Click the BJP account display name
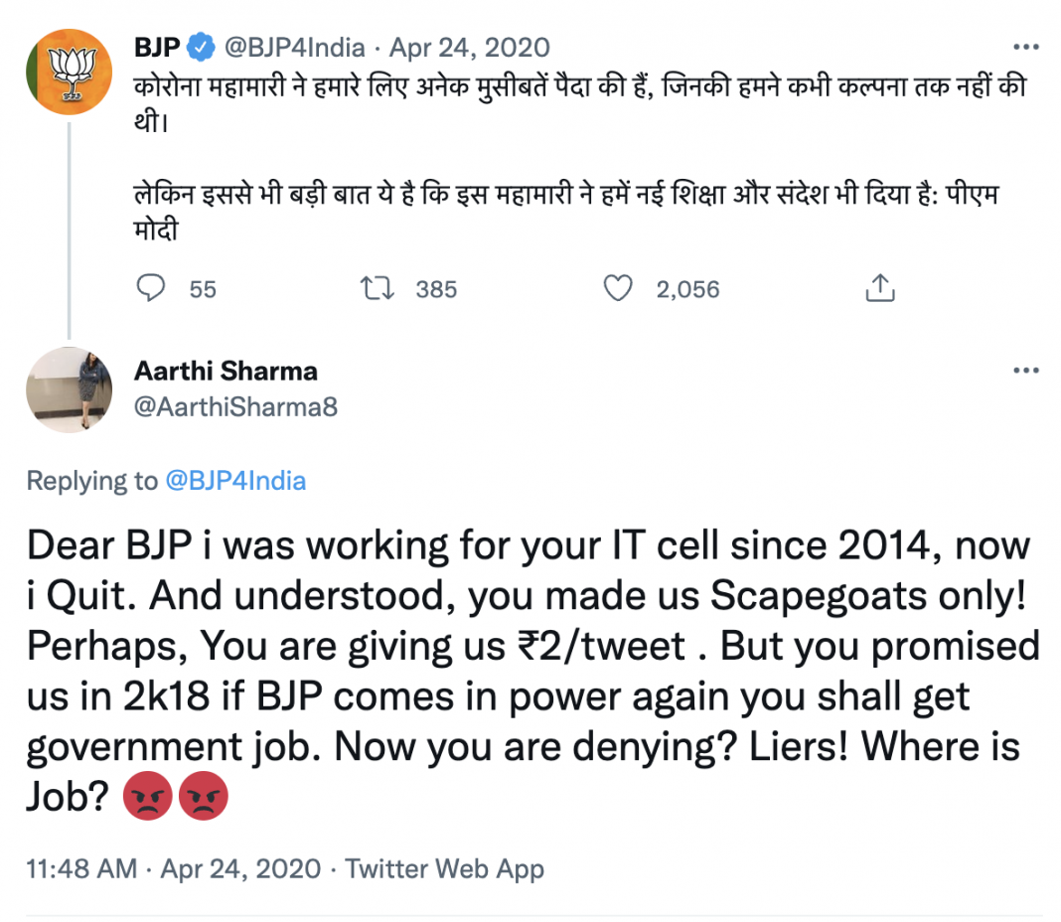 157,47
